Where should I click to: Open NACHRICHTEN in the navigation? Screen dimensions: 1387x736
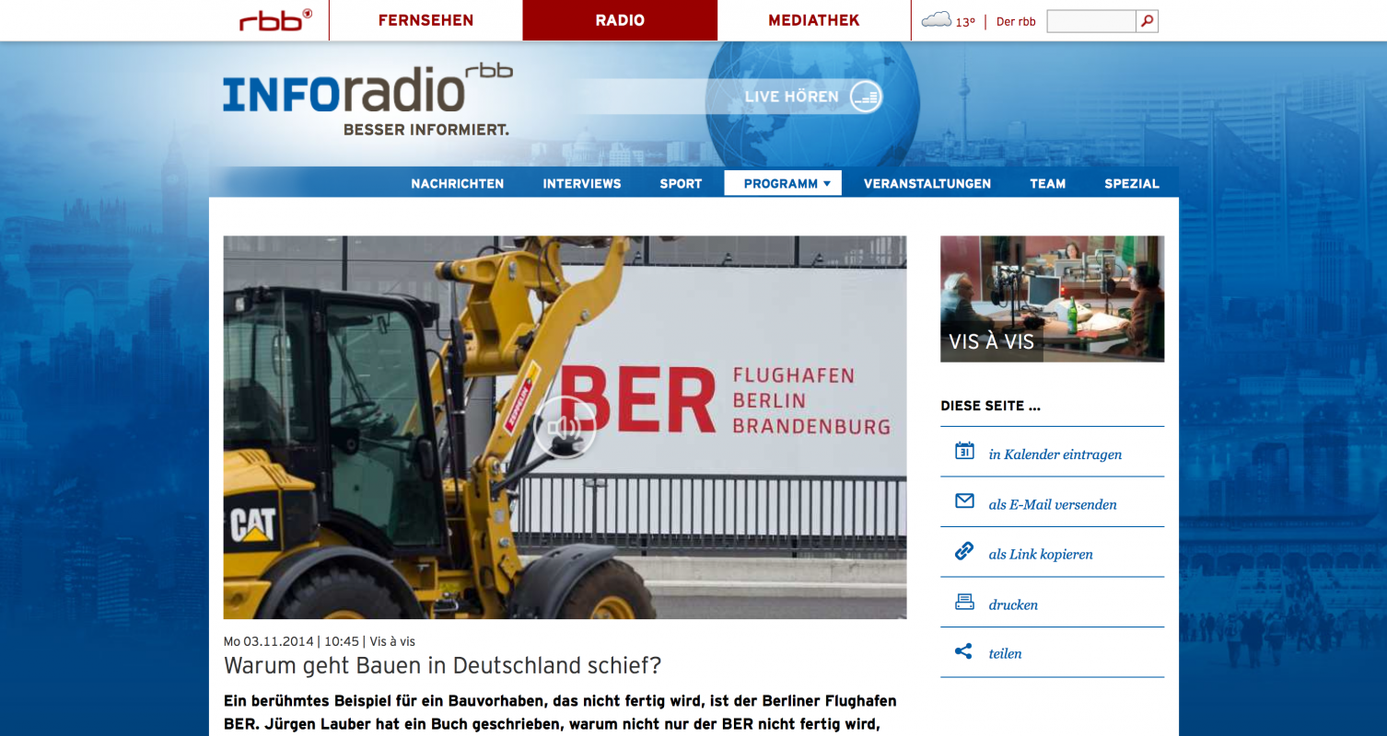tap(457, 183)
